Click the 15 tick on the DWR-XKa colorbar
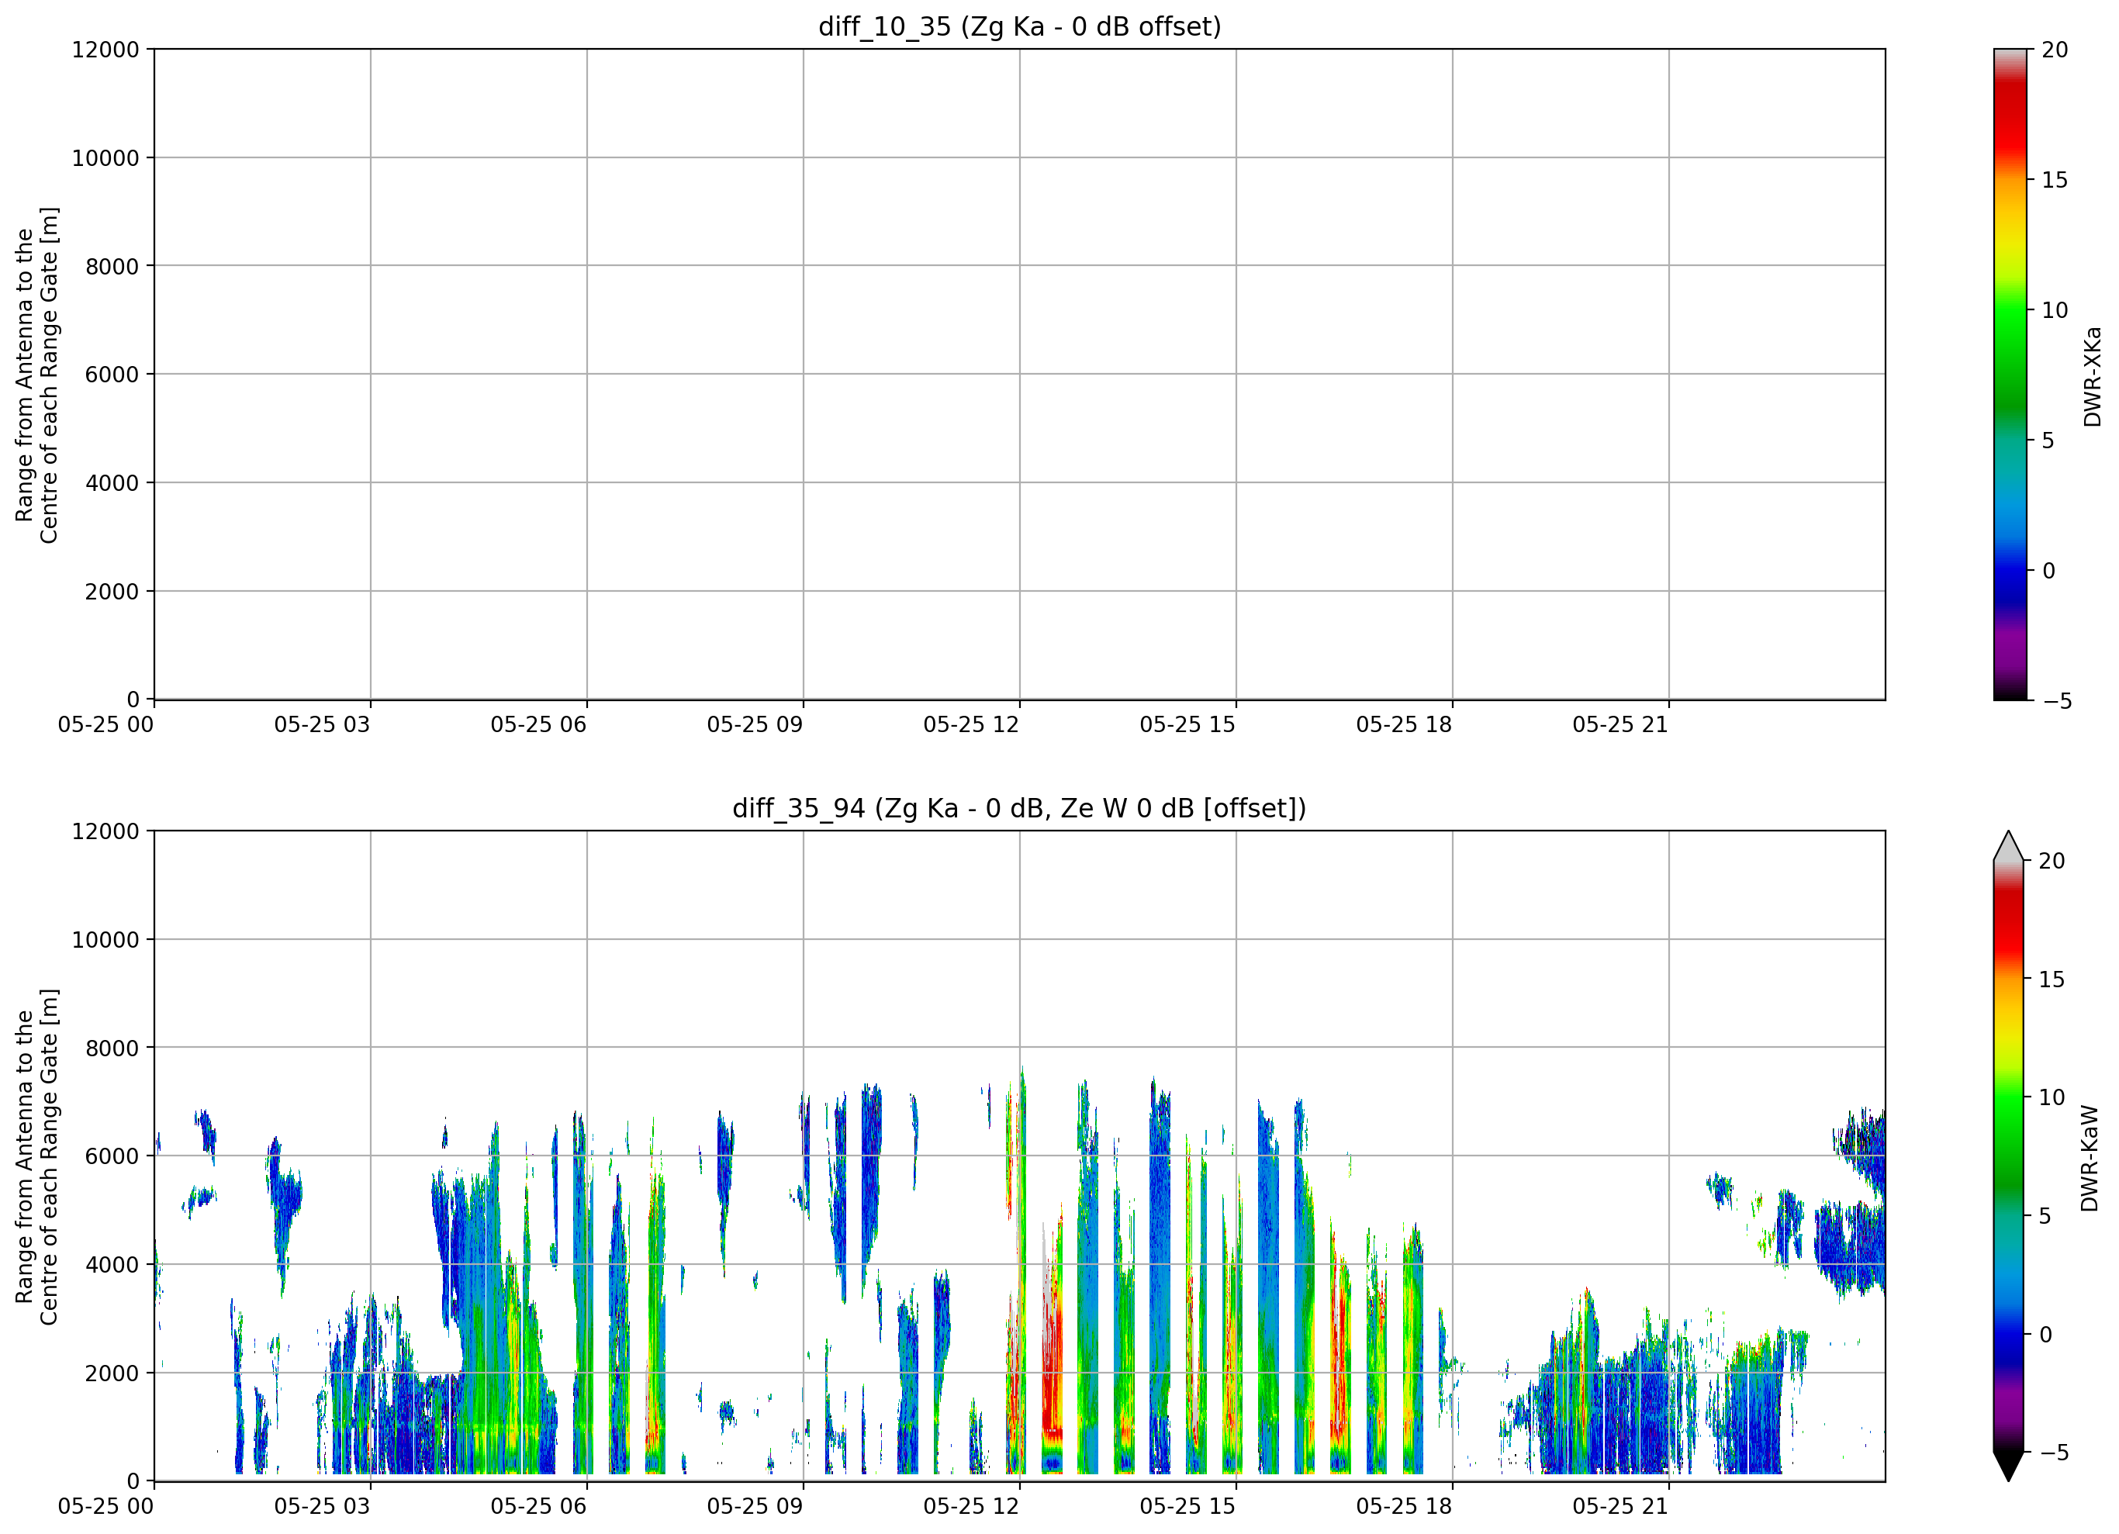 pos(2055,179)
